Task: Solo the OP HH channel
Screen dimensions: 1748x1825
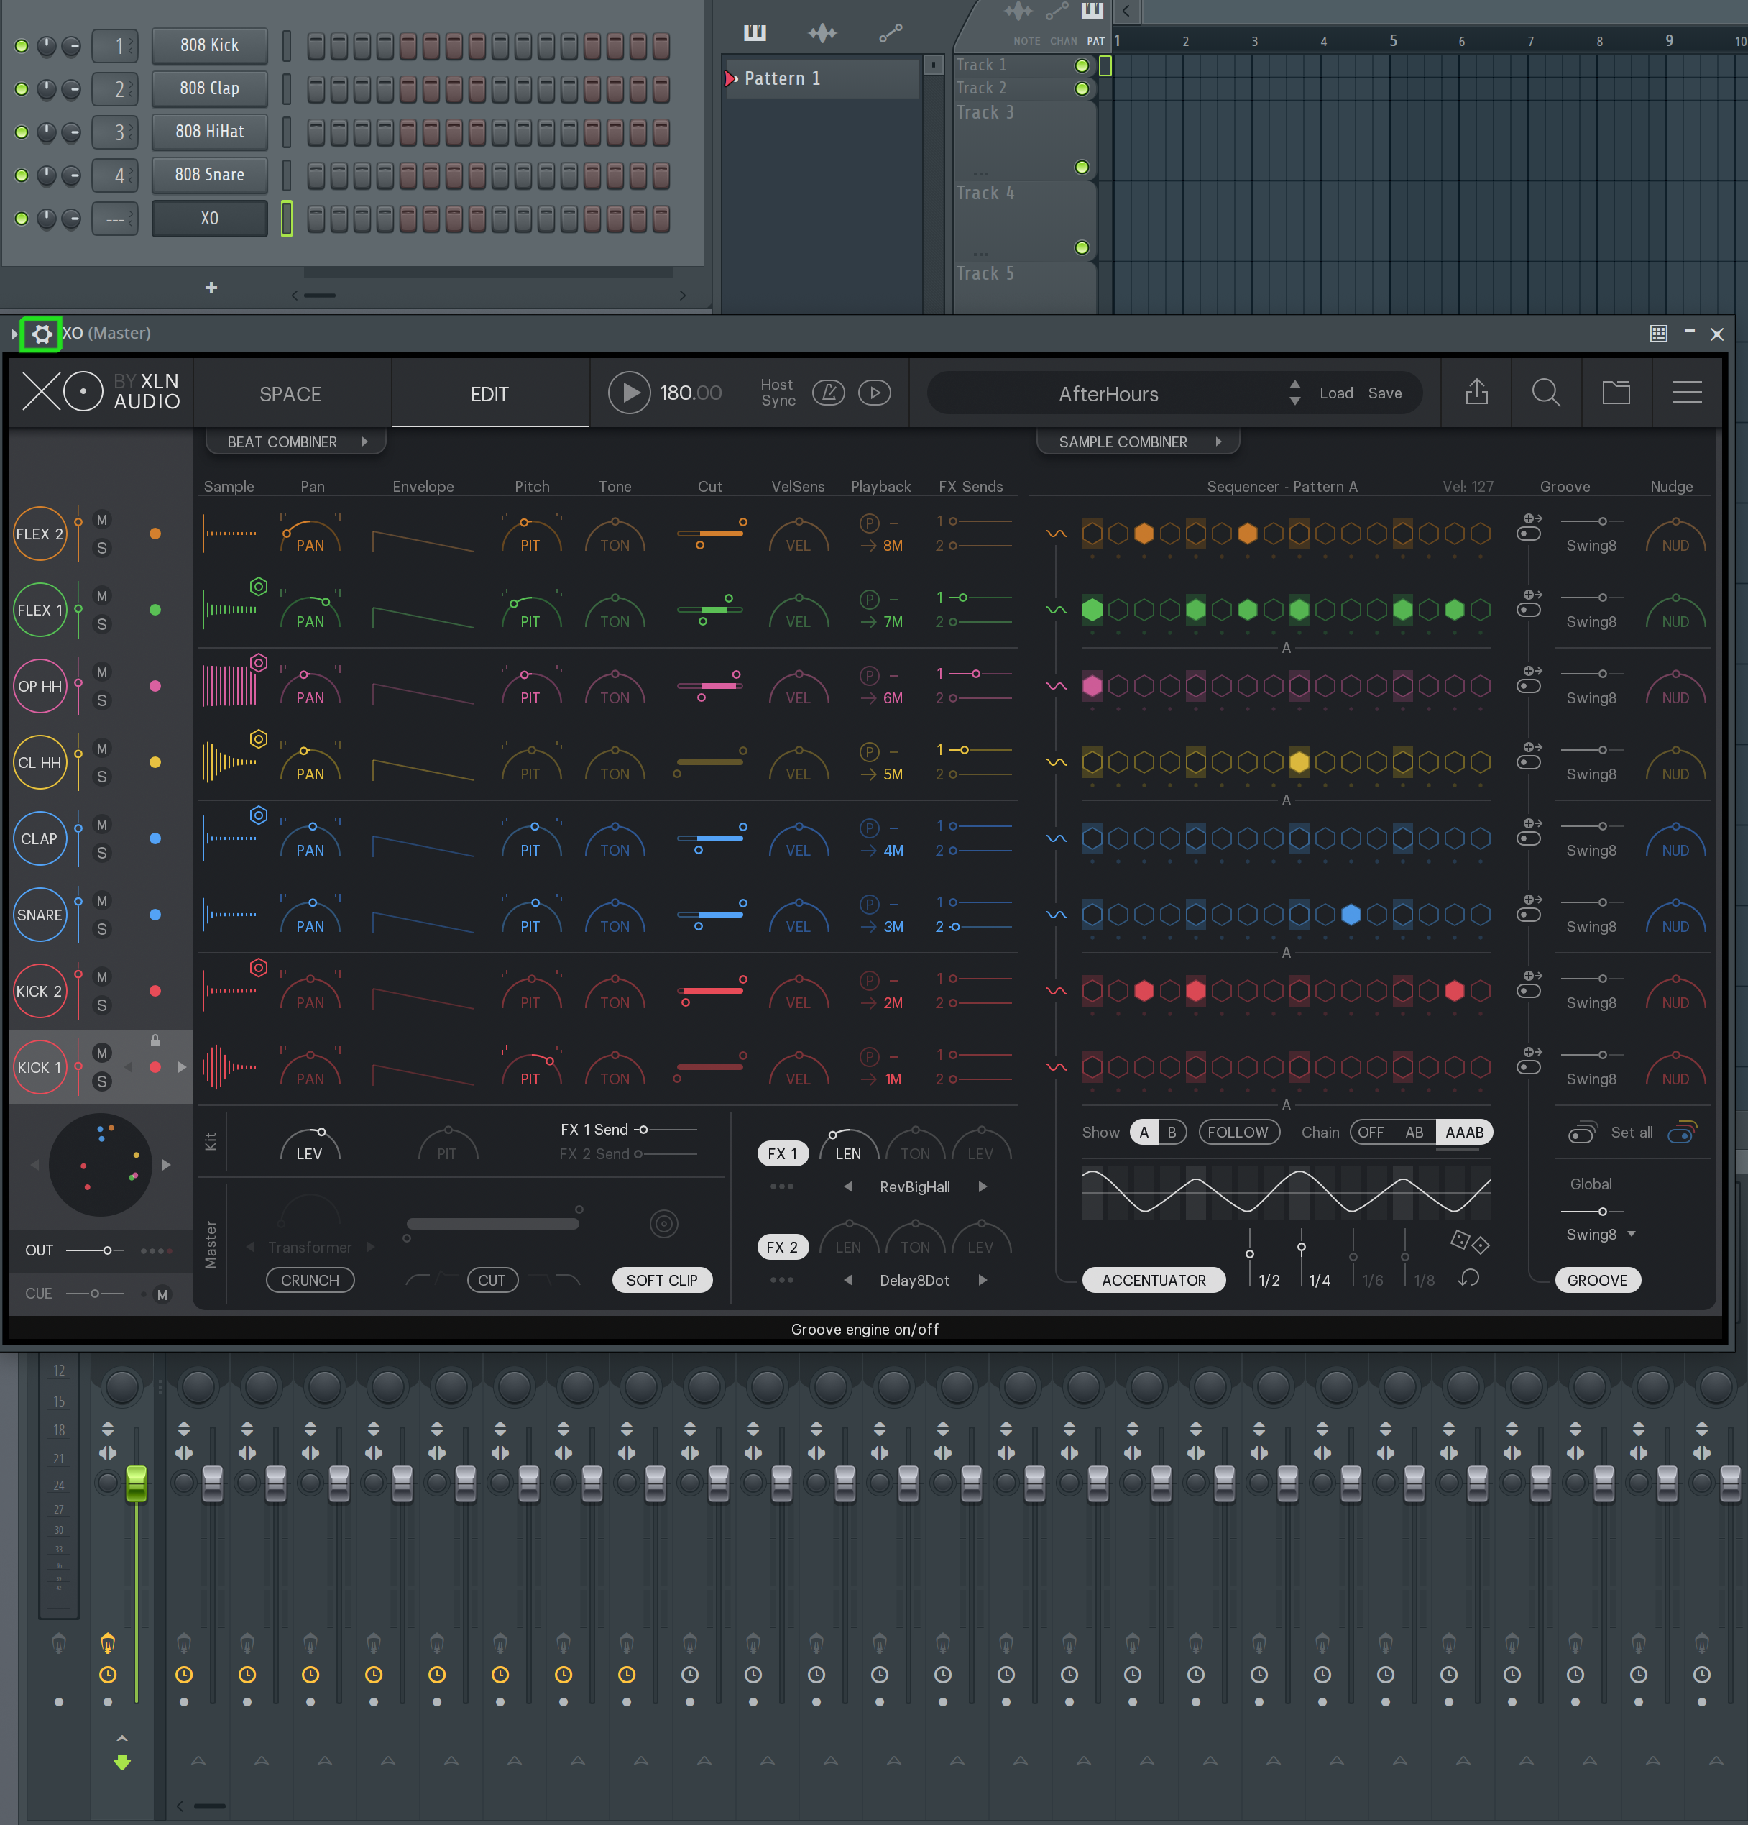Action: 102,700
